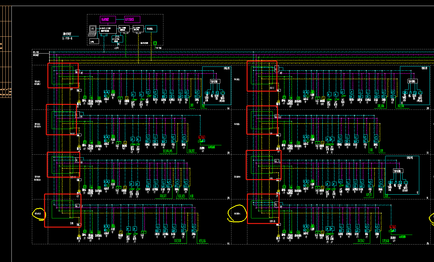This screenshot has width=434, height=262.
Task: Select the large white controller block beside computer symbol
Action: (x=108, y=29)
